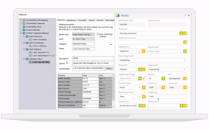Click green catalog icon in Engineering Change field
Screen dimensions: 209x130
[x=140, y=79]
